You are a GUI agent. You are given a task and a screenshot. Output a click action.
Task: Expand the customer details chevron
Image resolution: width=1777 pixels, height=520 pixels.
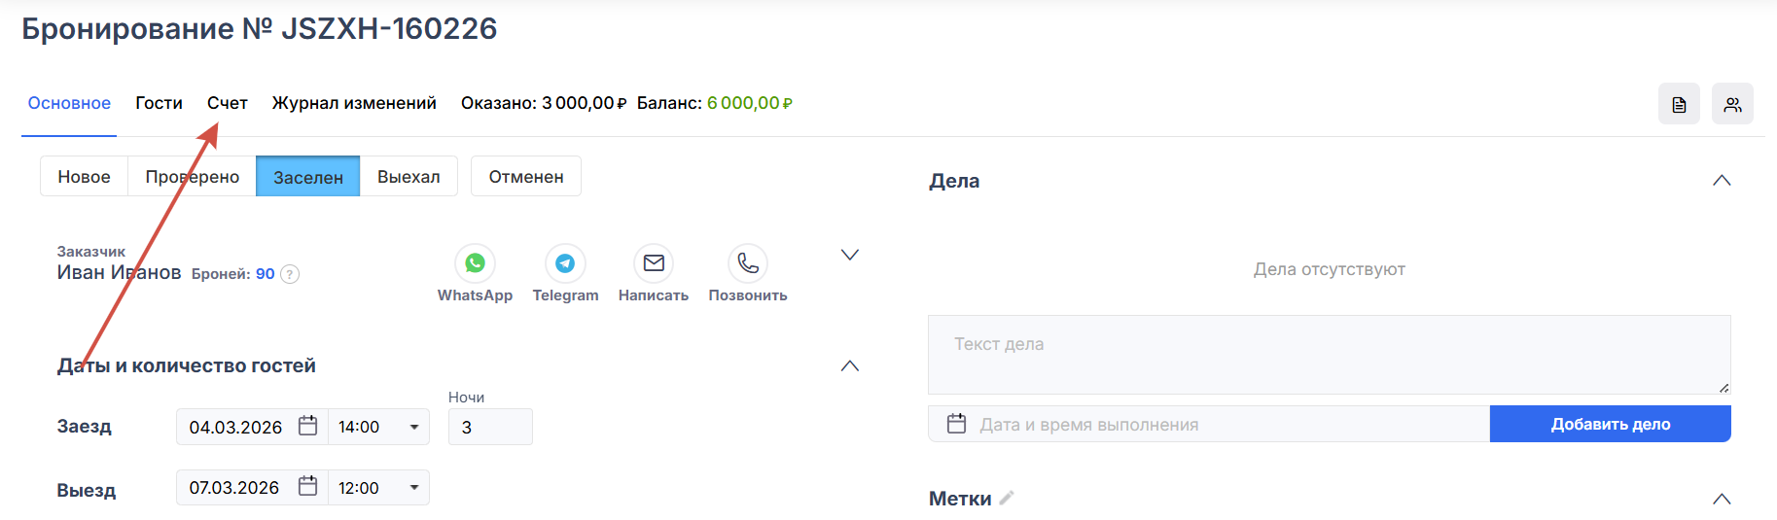(849, 255)
